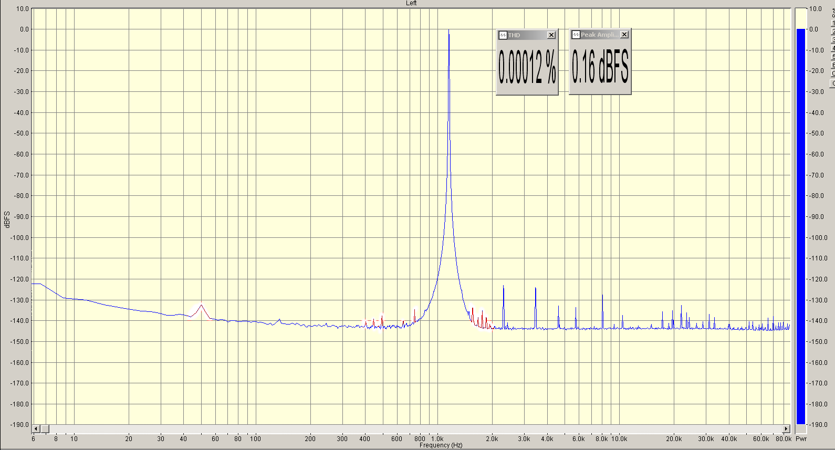Click the THD window title
This screenshot has width=835, height=450.
[x=514, y=35]
